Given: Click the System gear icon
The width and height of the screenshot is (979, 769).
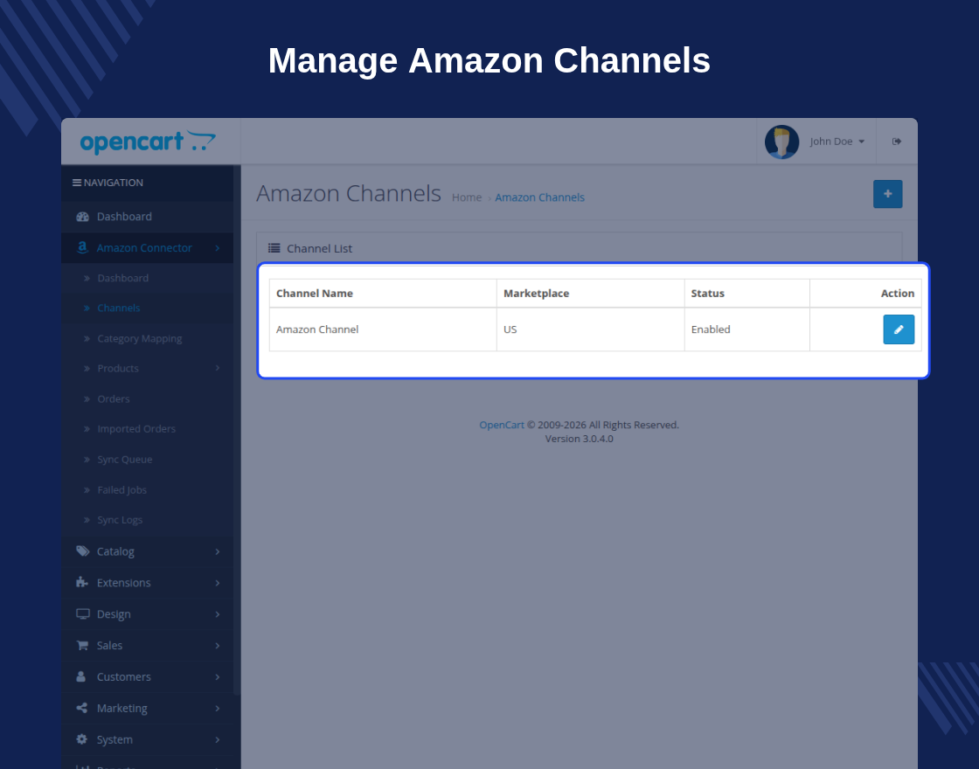Looking at the screenshot, I should pyautogui.click(x=82, y=739).
